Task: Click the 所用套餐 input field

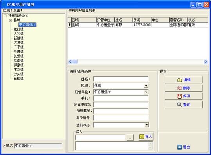Action: click(121, 111)
